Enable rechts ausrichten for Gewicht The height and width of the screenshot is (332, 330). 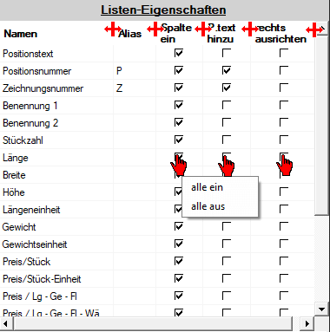tap(284, 226)
